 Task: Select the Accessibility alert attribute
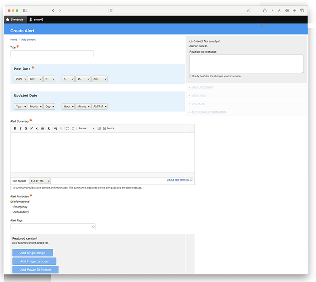[x=11, y=212]
